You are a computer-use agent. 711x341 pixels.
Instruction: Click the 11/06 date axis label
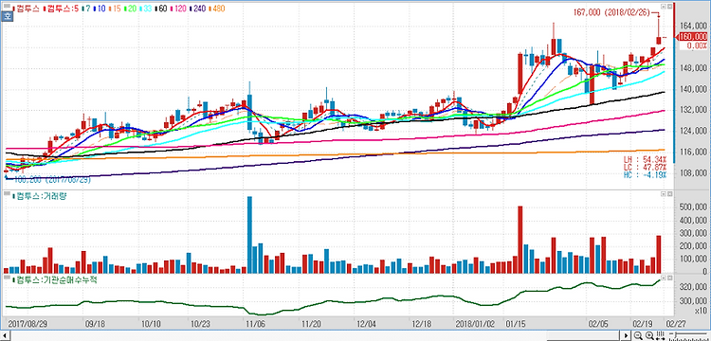pos(255,325)
